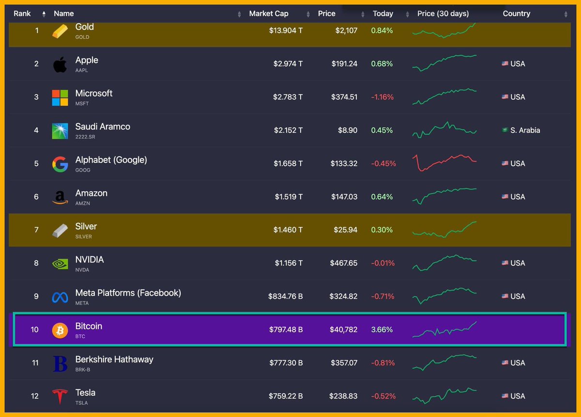Click the Meta Platforms logo icon
This screenshot has width=581, height=417.
pos(60,297)
